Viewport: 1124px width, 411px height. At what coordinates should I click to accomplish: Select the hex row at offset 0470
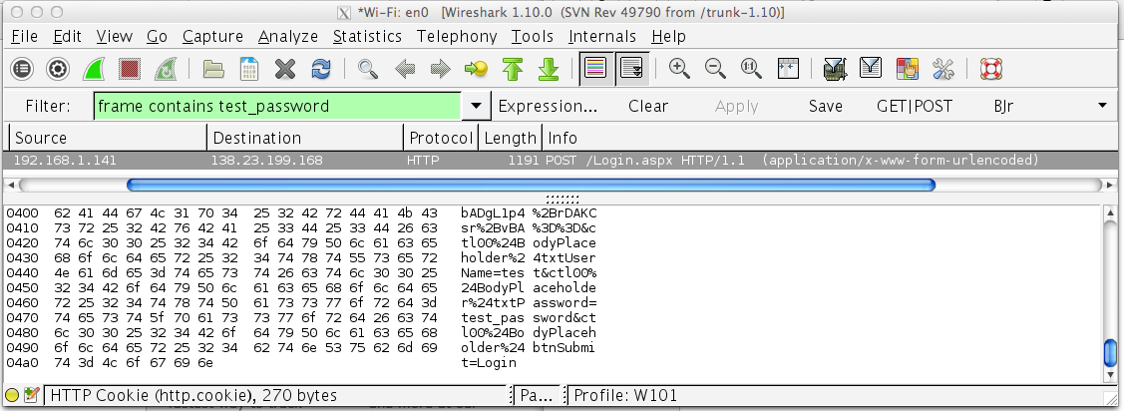301,317
